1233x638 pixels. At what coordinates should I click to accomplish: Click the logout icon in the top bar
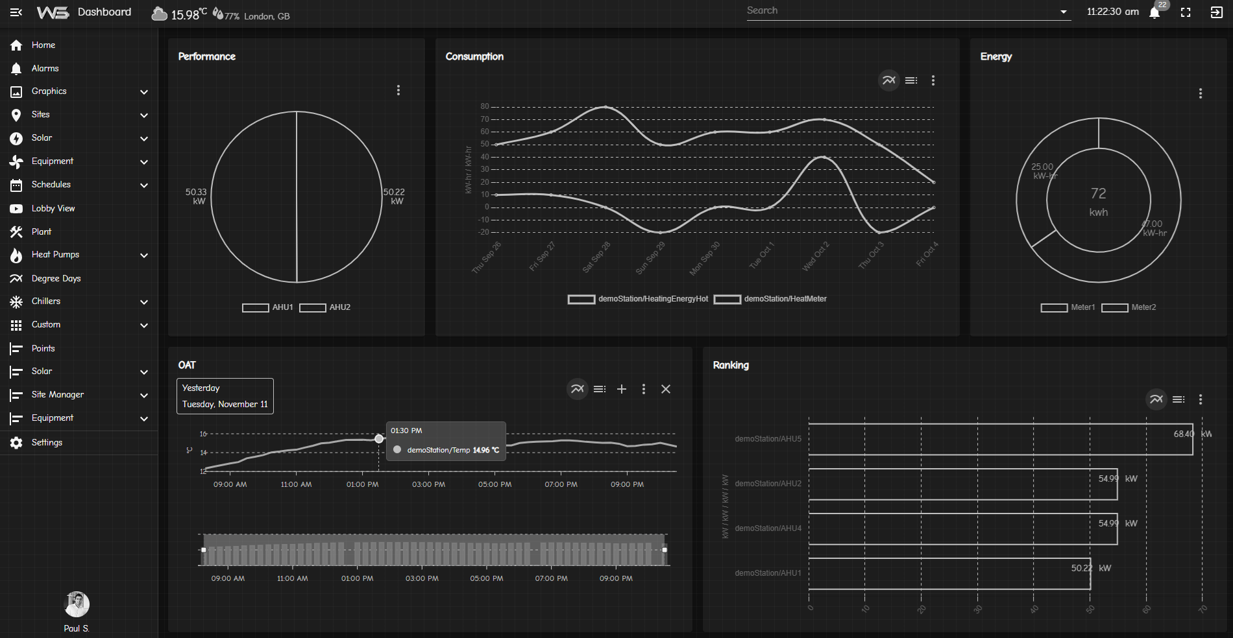tap(1216, 12)
